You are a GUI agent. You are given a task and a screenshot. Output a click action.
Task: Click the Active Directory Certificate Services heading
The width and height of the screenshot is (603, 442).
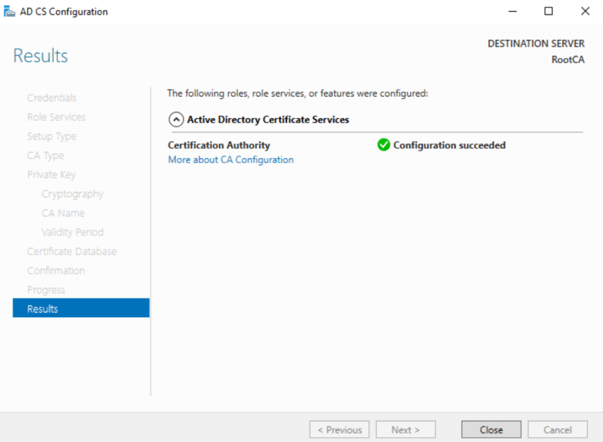click(x=268, y=119)
